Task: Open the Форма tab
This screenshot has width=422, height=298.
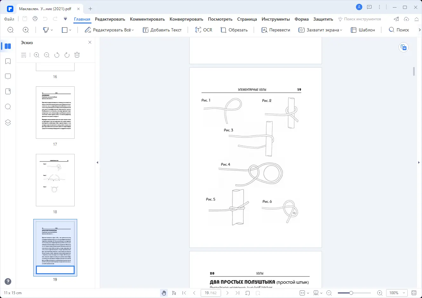Action: [302, 19]
